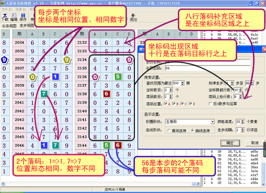
Task: Select blue square 1 marker in row 2046
Action: click(44, 145)
